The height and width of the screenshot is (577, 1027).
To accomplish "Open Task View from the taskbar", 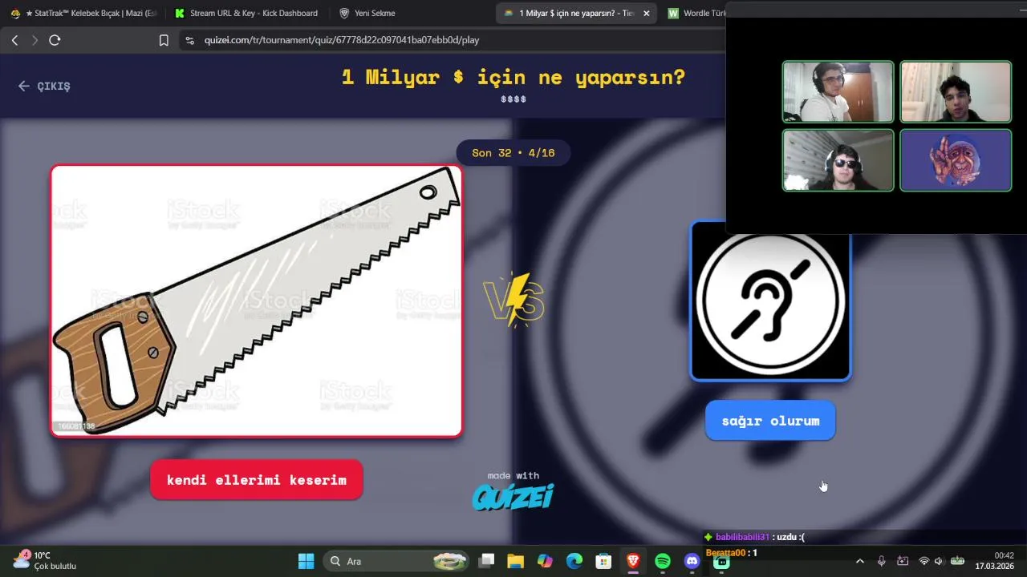I will click(x=487, y=561).
